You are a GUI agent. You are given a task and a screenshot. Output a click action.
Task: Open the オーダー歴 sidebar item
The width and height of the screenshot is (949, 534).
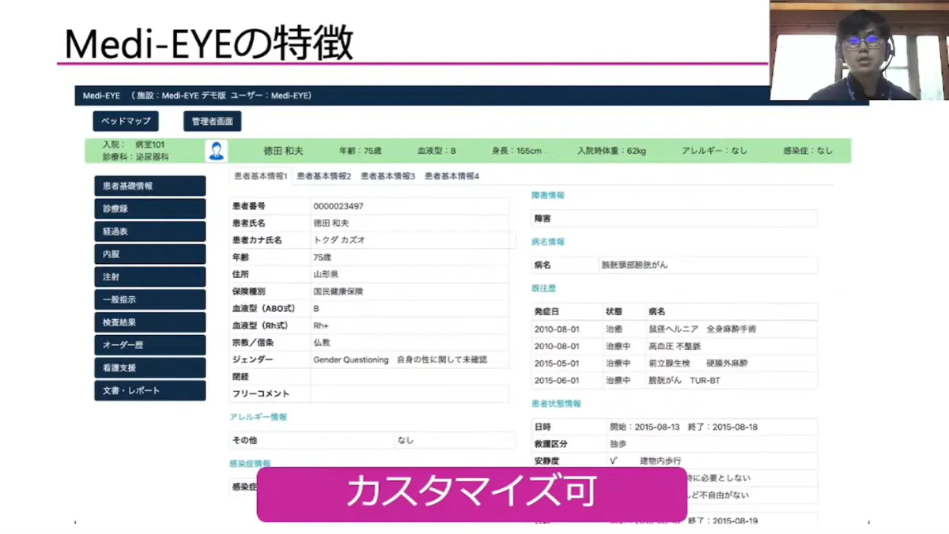(149, 344)
